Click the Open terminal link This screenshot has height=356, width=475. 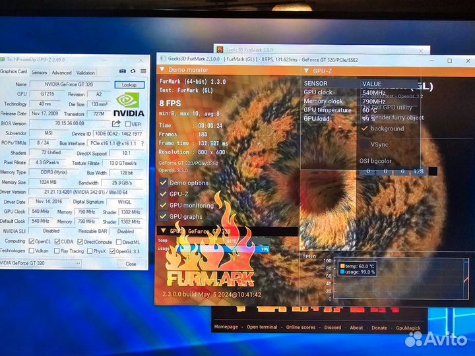tap(262, 327)
